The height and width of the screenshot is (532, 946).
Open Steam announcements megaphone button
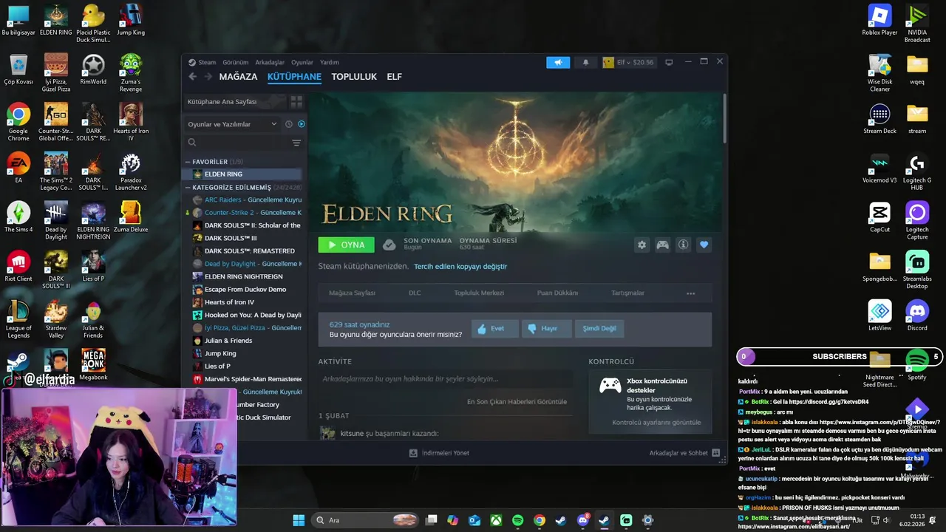[x=558, y=62]
